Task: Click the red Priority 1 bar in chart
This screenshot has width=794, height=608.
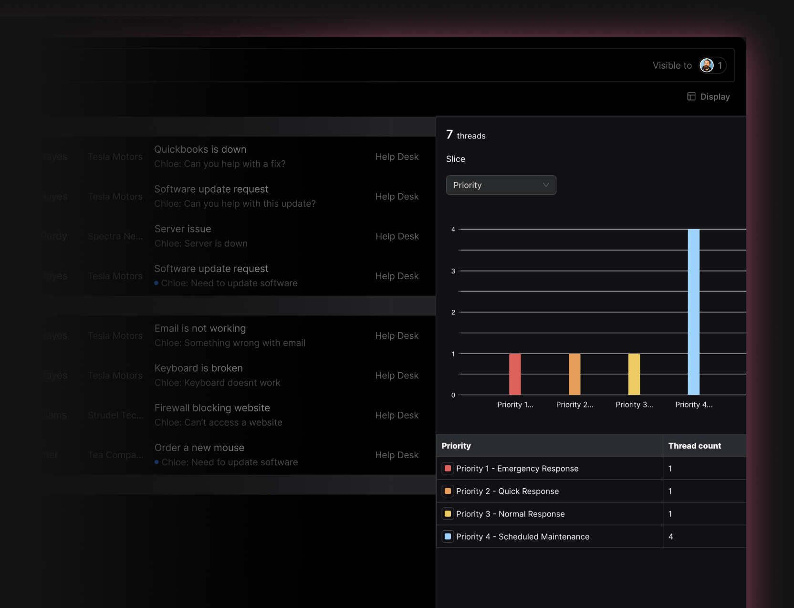Action: click(x=515, y=374)
